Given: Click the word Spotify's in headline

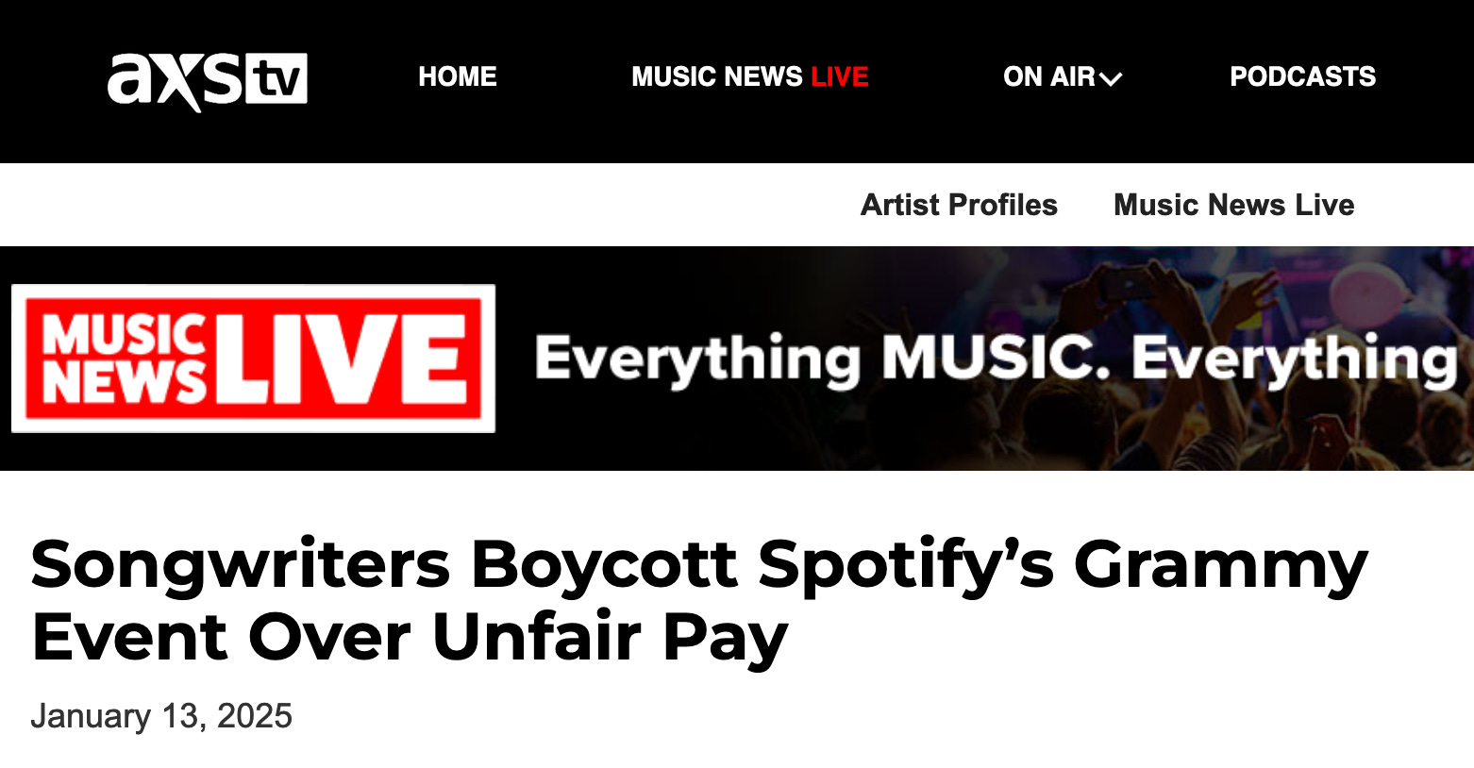Looking at the screenshot, I should point(906,565).
